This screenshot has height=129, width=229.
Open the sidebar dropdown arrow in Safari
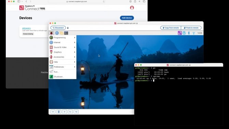click(22, 1)
